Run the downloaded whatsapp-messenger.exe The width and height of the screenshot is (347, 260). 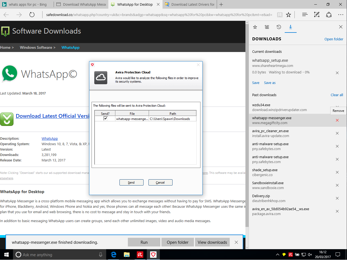(144, 242)
